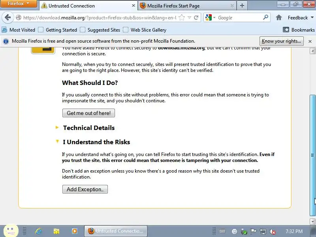
Task: Switch to the Mozilla Firefox Start Page tab
Action: [x=186, y=6]
